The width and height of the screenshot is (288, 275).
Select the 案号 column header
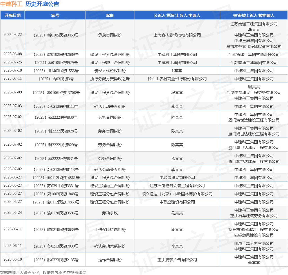point(55,15)
